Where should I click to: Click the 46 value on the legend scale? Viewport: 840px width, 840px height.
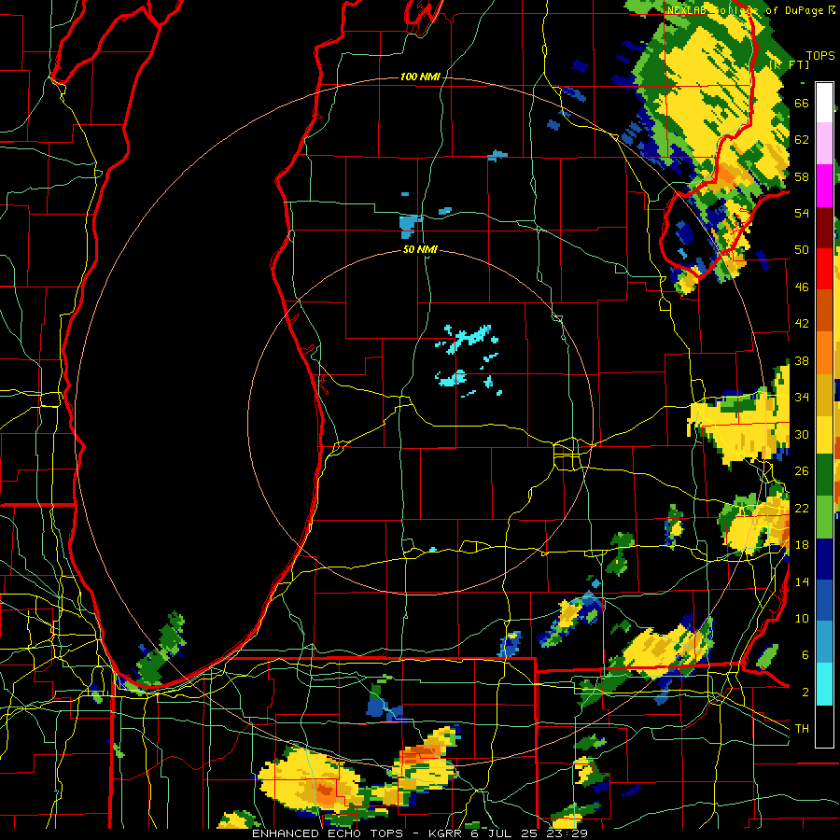802,287
